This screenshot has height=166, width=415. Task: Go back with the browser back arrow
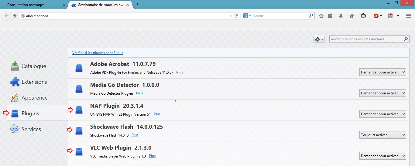coord(6,16)
